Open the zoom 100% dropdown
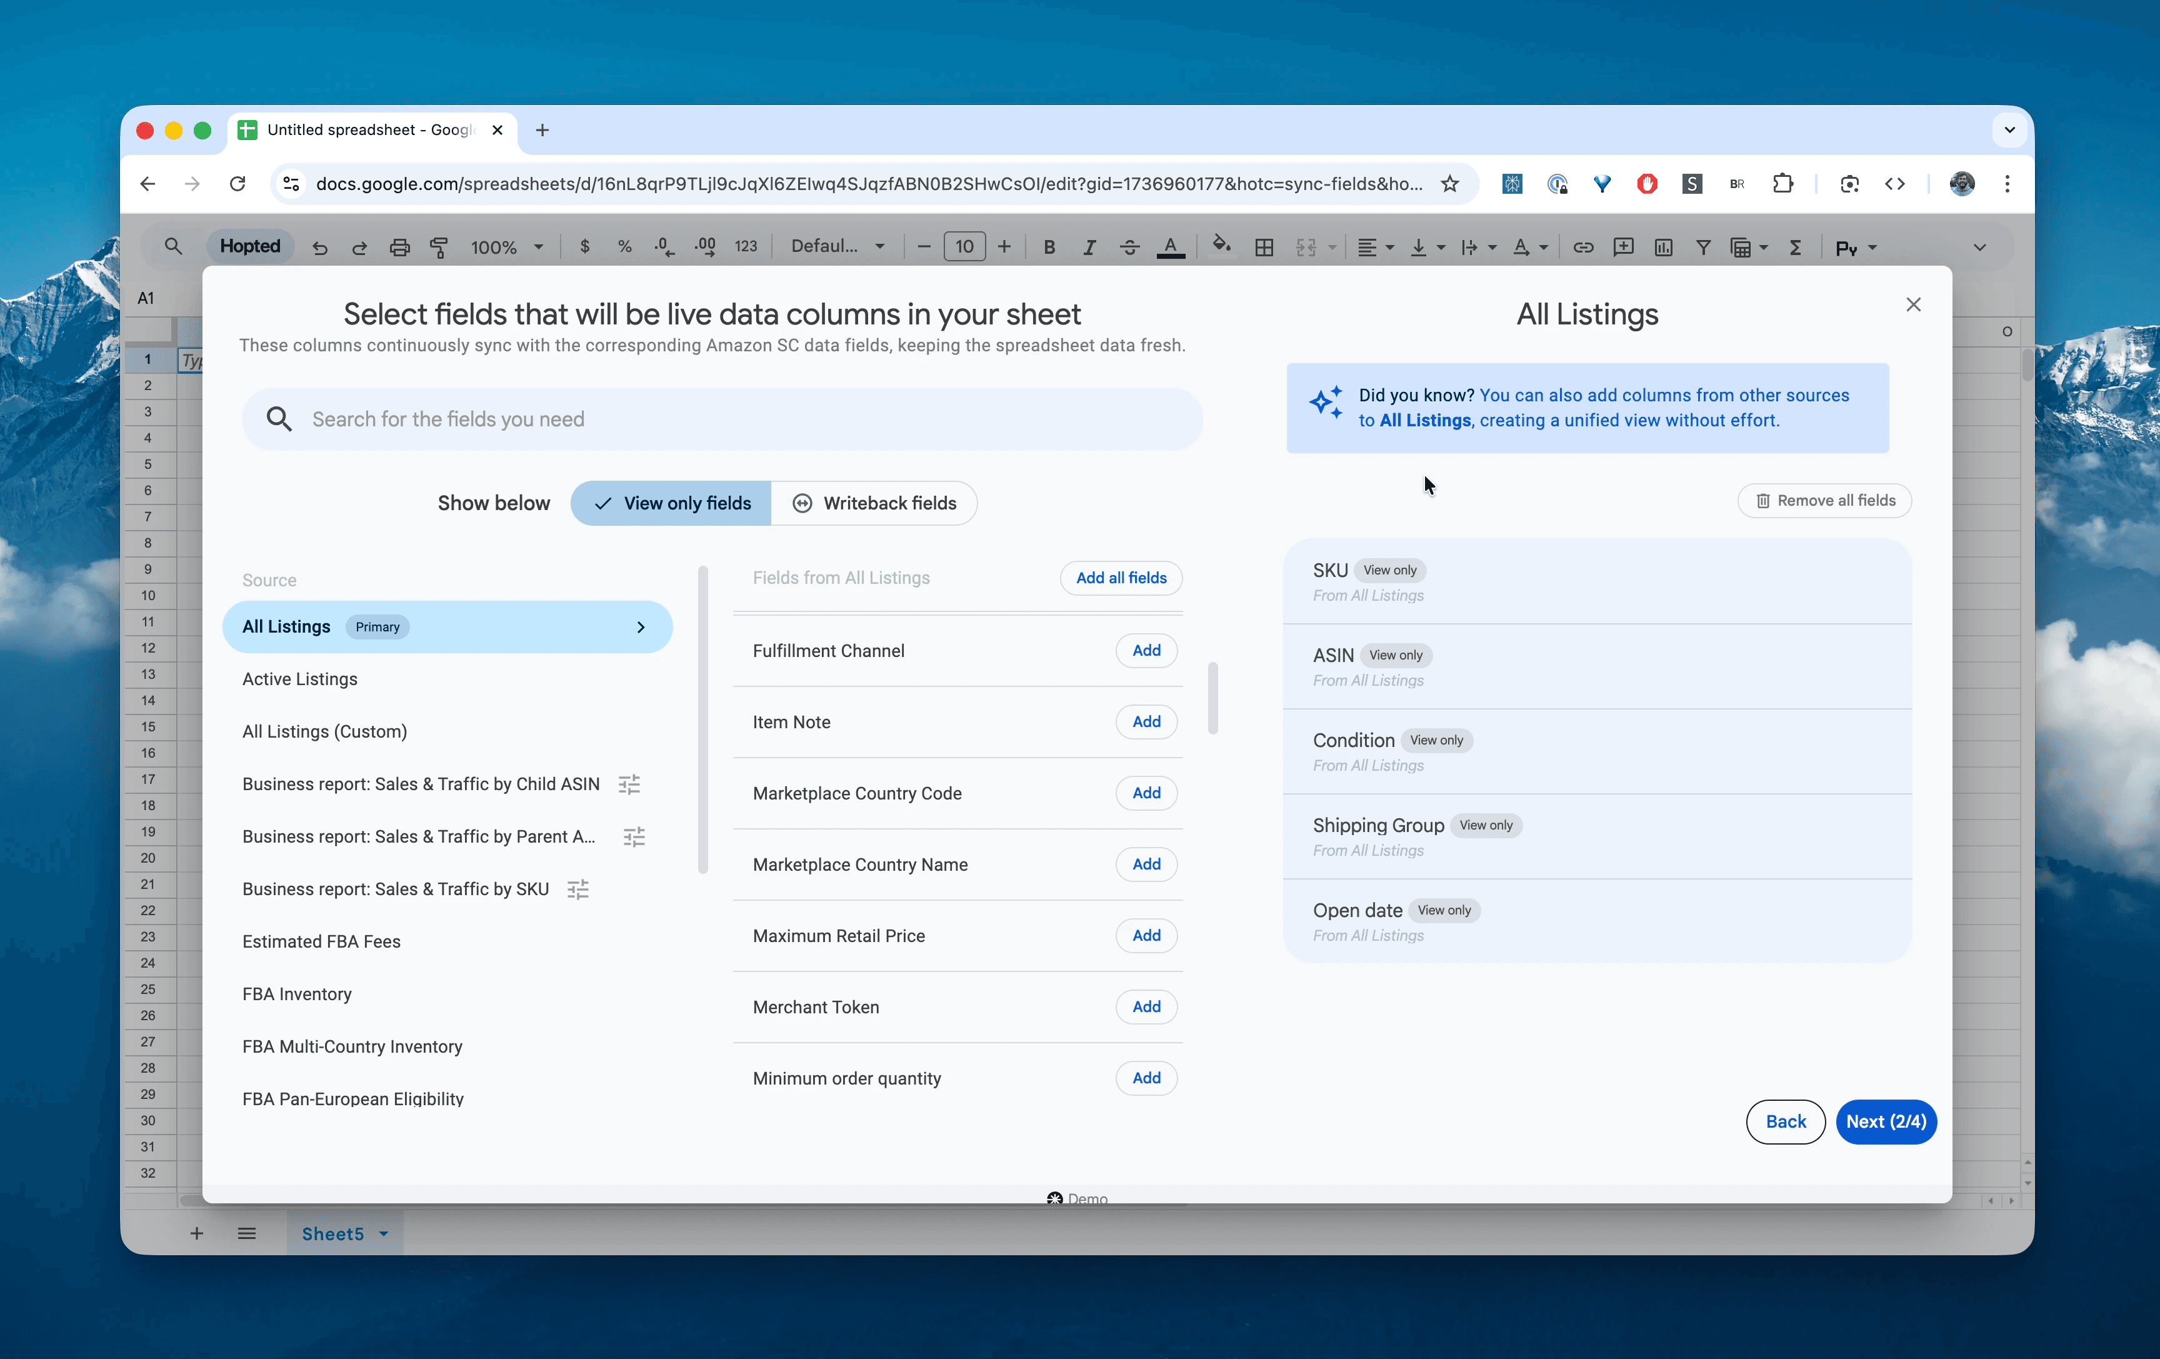Viewport: 2160px width, 1359px height. (507, 248)
